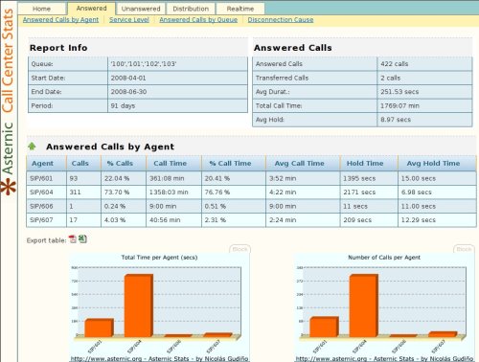The height and width of the screenshot is (362, 479).
Task: Click the Answered Calls by Agent heading
Action: point(110,147)
